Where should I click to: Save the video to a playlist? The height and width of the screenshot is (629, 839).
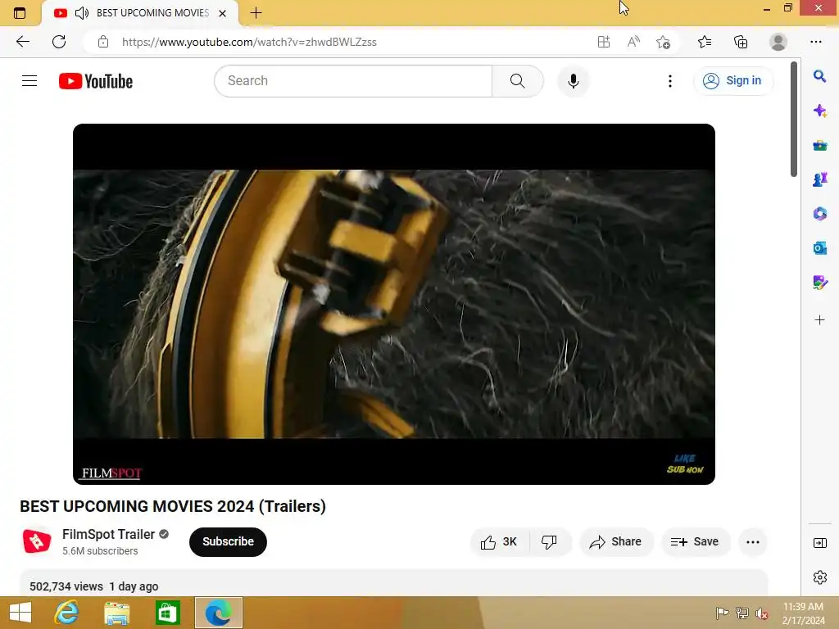[x=695, y=542]
